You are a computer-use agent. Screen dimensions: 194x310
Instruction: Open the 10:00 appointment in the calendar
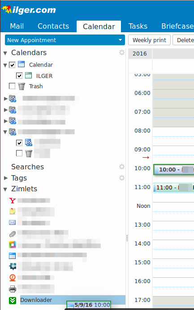(x=174, y=169)
